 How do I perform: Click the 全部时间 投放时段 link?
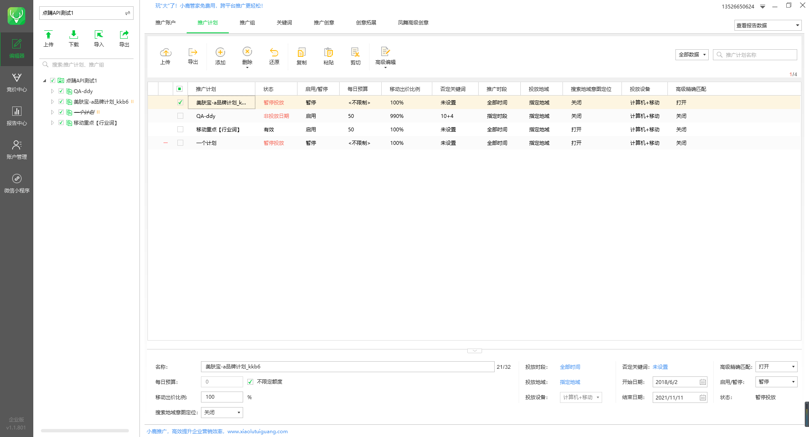(x=570, y=367)
